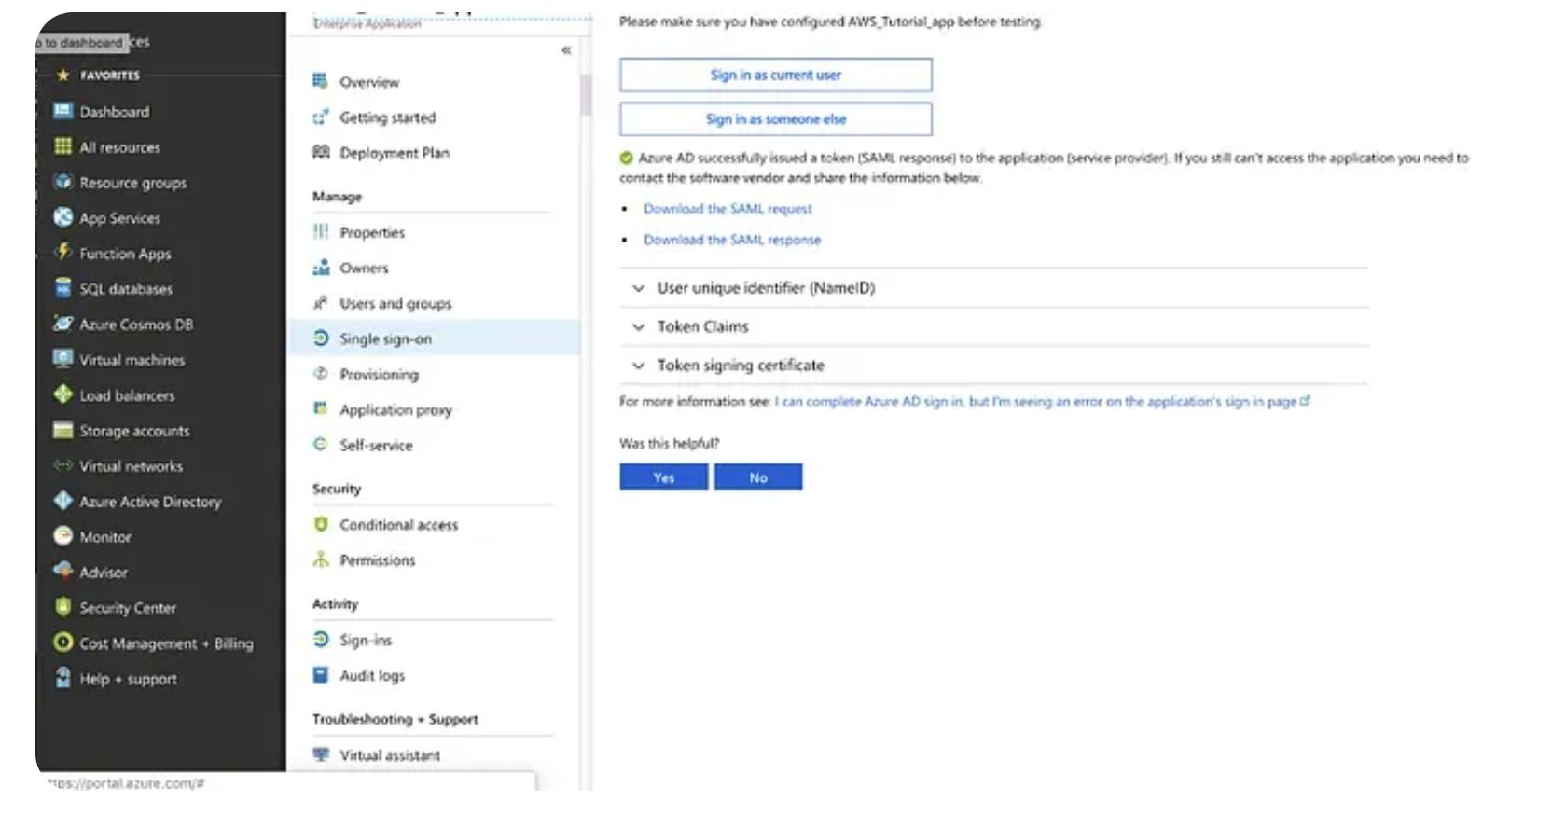This screenshot has width=1552, height=815.
Task: Open the Azure Cosmos DB icon
Action: pyautogui.click(x=62, y=325)
